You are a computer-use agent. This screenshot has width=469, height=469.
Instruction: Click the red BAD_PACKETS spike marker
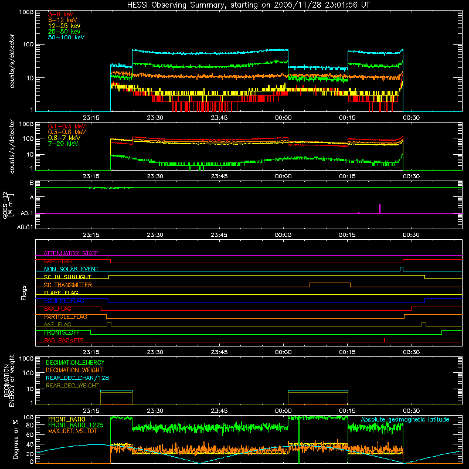coord(385,340)
